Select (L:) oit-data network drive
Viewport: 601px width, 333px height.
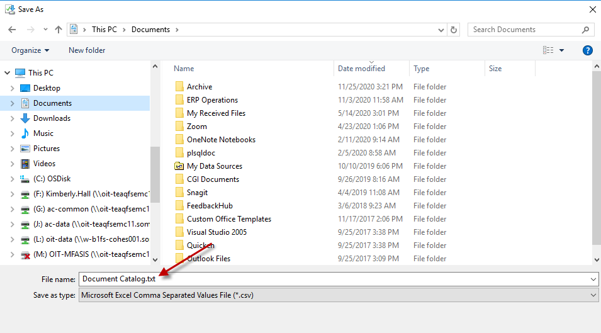(x=91, y=239)
